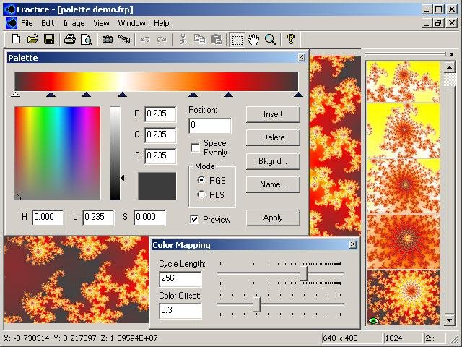
Task: Enable the Space Evenly checkbox
Action: pos(195,147)
